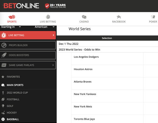This screenshot has width=158, height=123.
Task: Click the 2022 World Cup trophy icon
Action: point(3,93)
